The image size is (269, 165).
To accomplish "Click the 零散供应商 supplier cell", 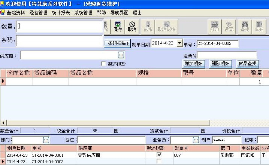I will 111,155.
